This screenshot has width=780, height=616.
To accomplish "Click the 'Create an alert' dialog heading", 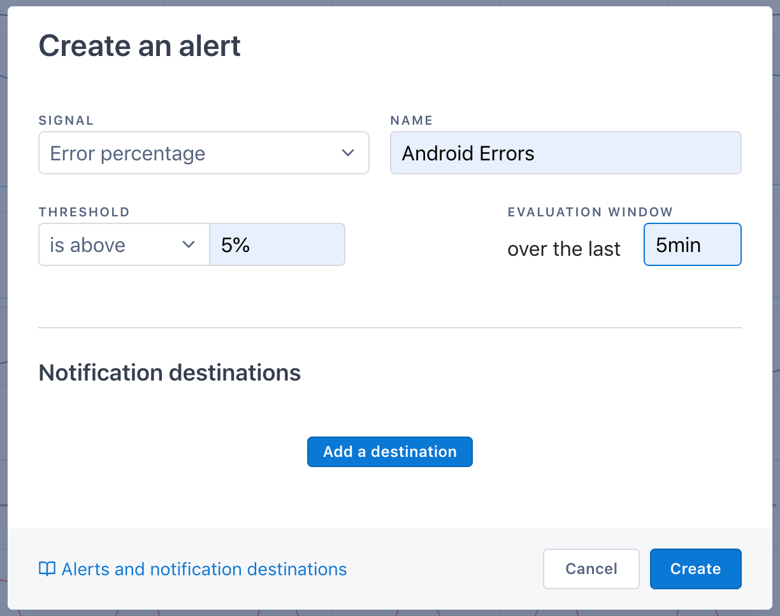I will [140, 46].
